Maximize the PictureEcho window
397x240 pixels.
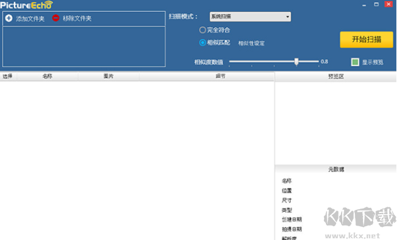[376, 4]
